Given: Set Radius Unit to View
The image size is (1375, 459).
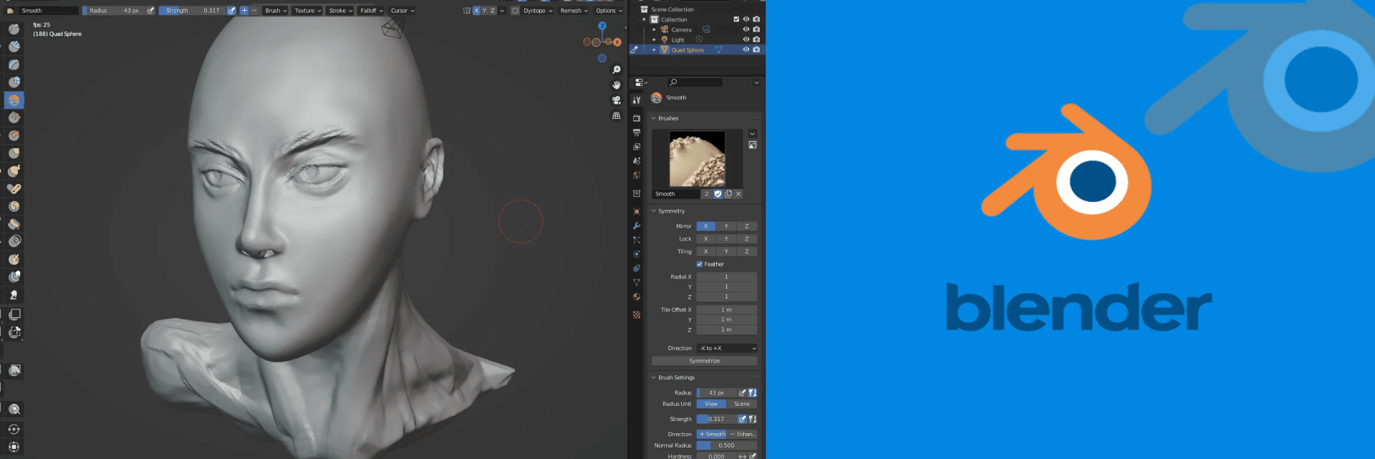Looking at the screenshot, I should click(x=711, y=404).
